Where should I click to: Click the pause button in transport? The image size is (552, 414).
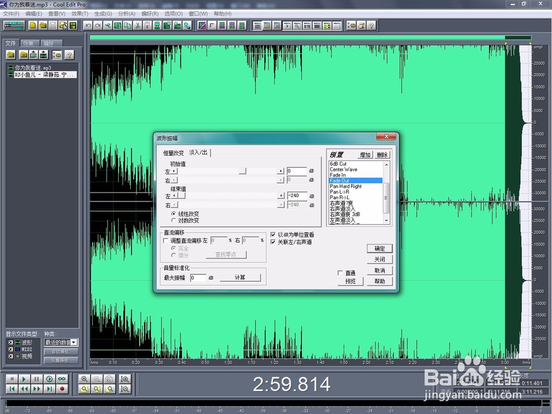[x=36, y=379]
